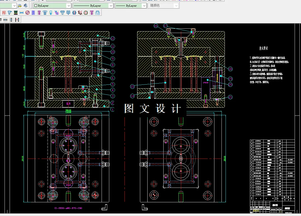Click the white color swatch beside ByLayer

click(x=36, y=6)
